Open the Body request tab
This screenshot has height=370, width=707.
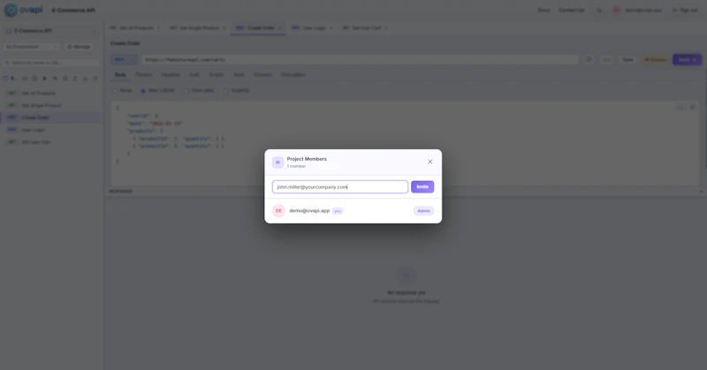click(x=120, y=75)
